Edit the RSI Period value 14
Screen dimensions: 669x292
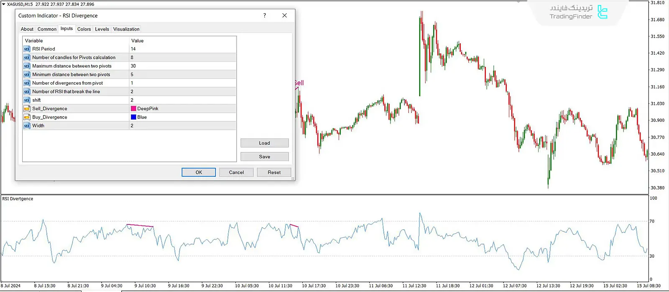(x=182, y=49)
